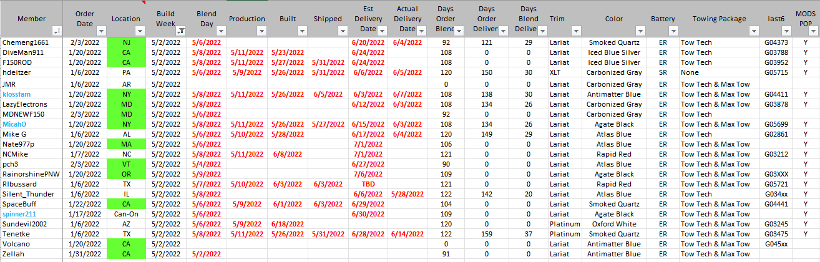Screen dimensions: 820x262
Task: Expand the Towing Package filter dropdown
Action: click(753, 31)
